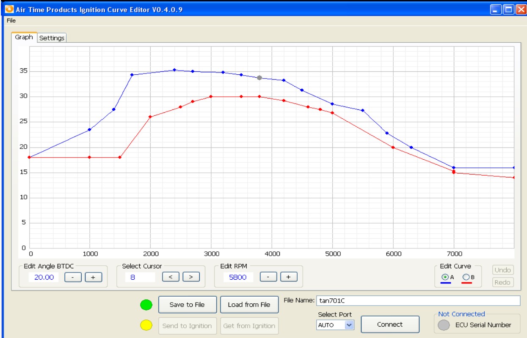Click the File Name text field

[x=418, y=300]
